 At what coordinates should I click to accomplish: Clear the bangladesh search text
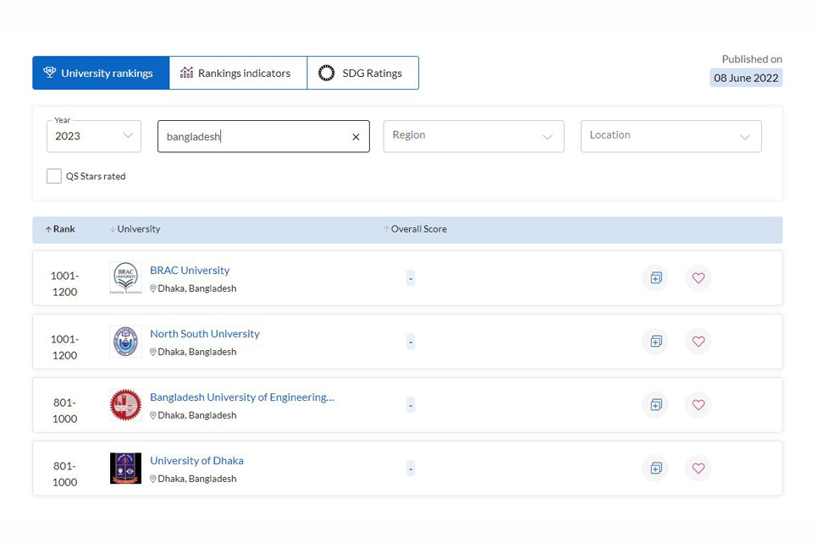pos(356,137)
